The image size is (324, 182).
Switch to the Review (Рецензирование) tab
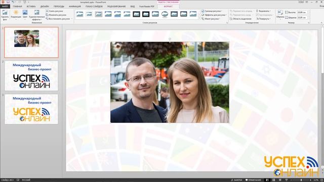pyautogui.click(x=116, y=7)
